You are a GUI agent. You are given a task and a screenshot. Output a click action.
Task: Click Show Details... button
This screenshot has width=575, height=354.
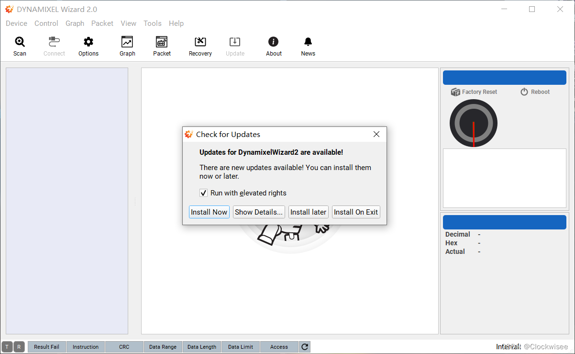259,212
